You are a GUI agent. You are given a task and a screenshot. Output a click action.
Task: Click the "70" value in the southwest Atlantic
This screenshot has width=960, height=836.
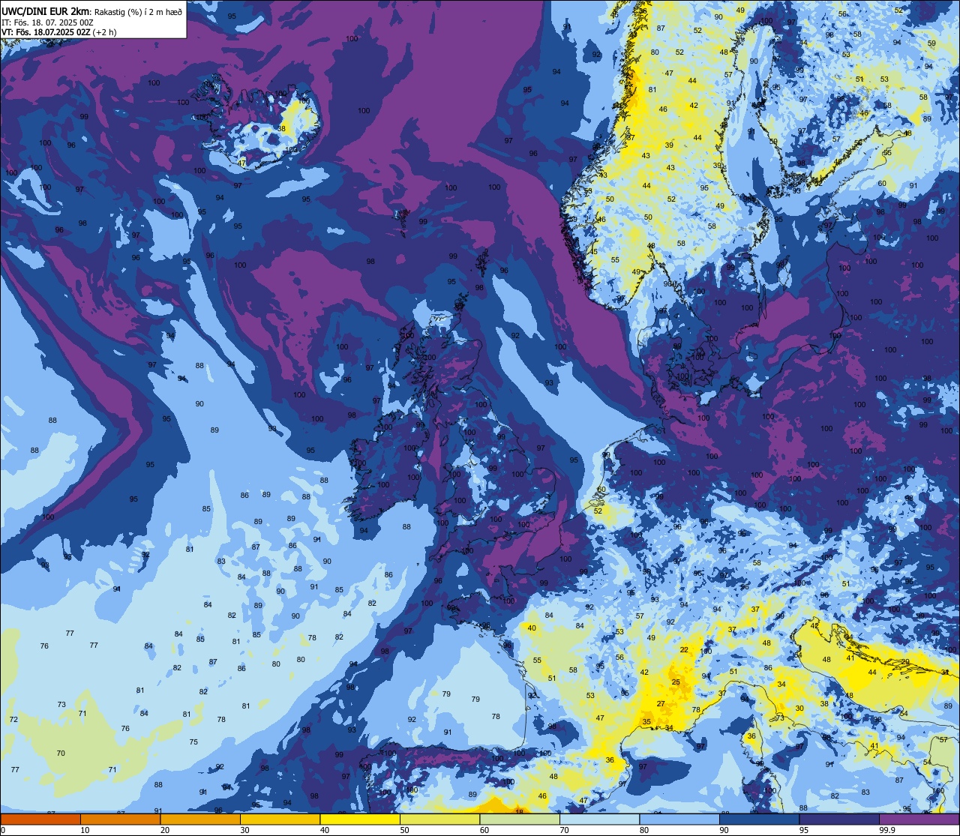[x=61, y=754]
